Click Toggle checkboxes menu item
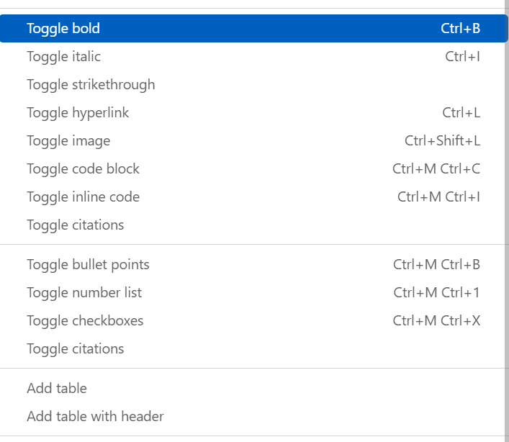Image resolution: width=509 pixels, height=442 pixels. pyautogui.click(x=85, y=321)
